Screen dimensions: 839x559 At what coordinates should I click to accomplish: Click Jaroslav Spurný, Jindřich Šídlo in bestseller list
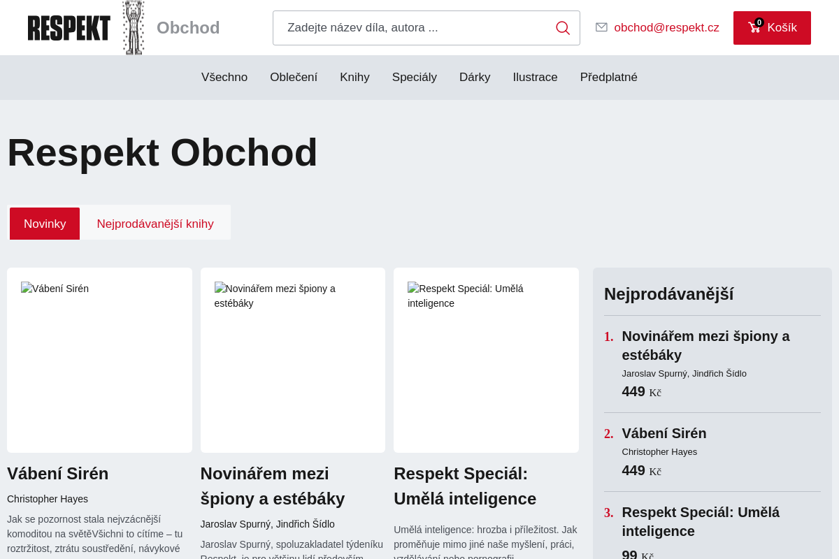[x=684, y=373]
